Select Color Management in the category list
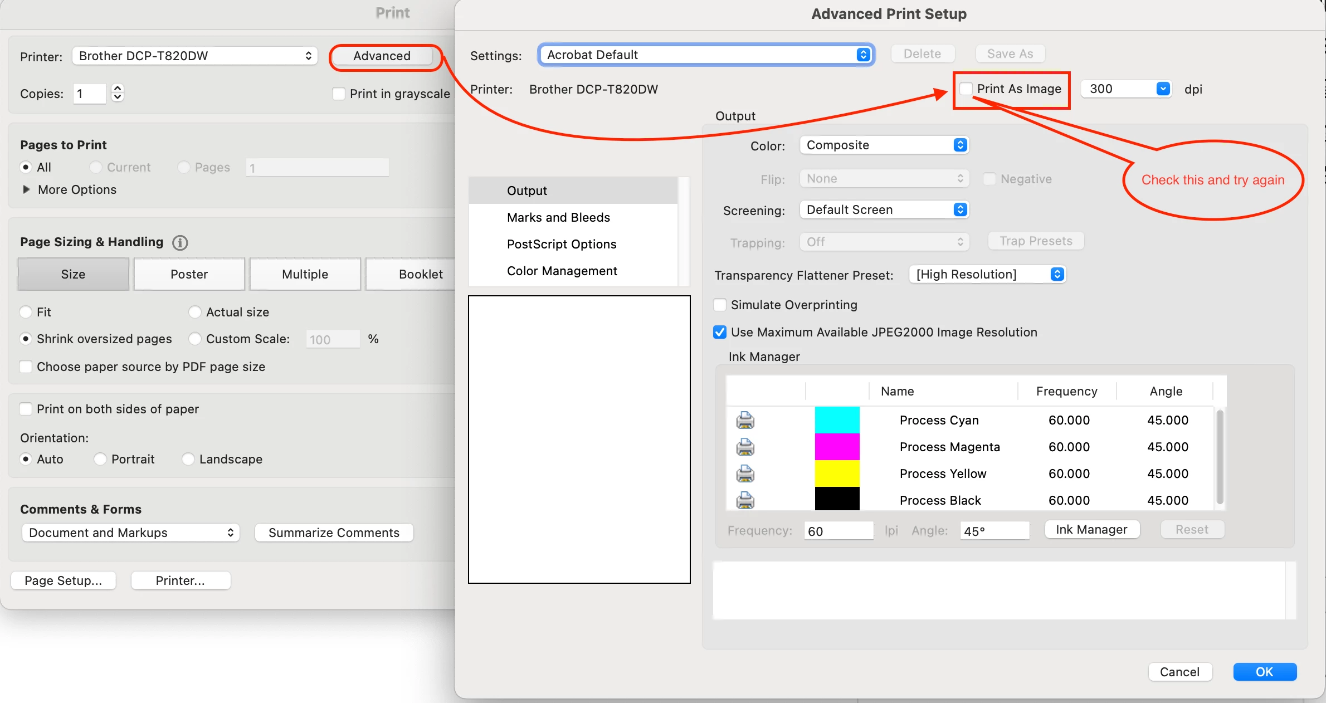This screenshot has width=1326, height=703. tap(562, 271)
